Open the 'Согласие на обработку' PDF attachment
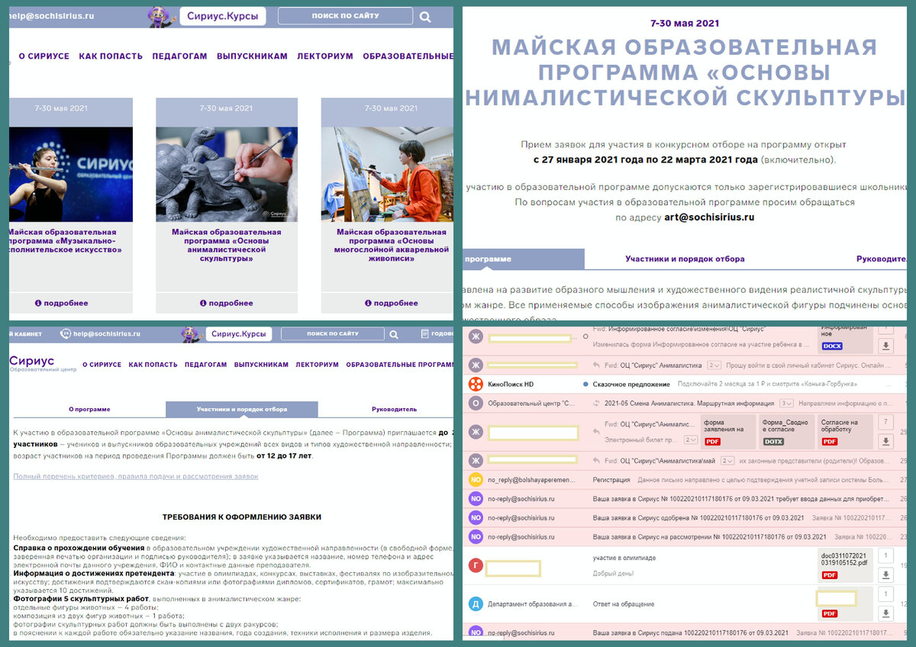The height and width of the screenshot is (647, 916). click(x=844, y=431)
